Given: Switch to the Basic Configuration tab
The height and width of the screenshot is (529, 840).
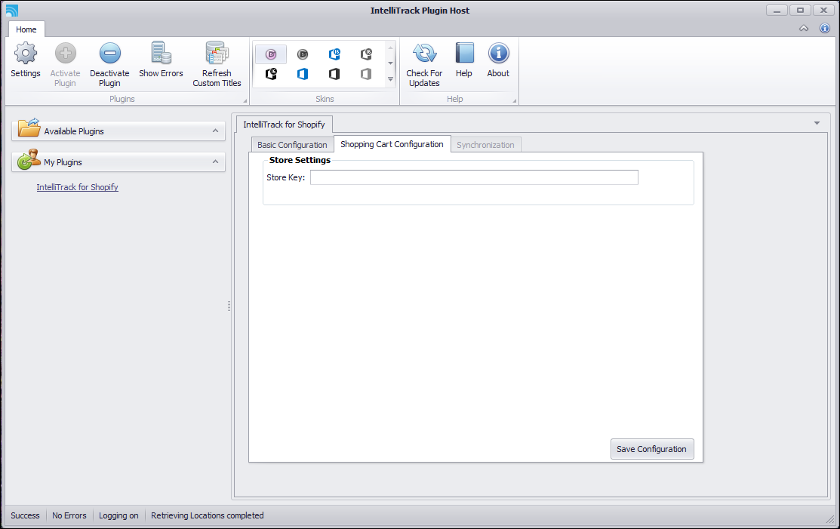Looking at the screenshot, I should (292, 145).
